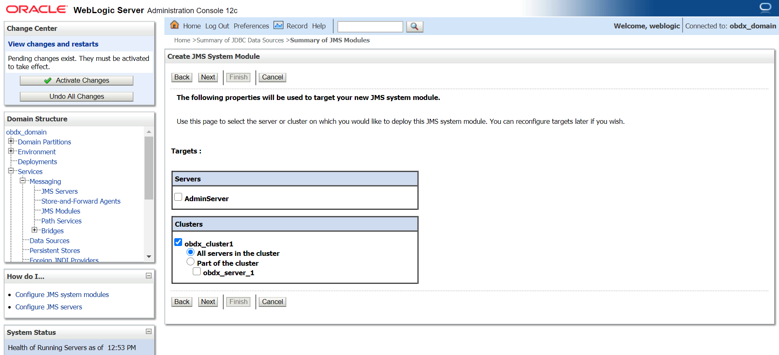Open Bridges in tree
The height and width of the screenshot is (355, 779).
click(52, 231)
